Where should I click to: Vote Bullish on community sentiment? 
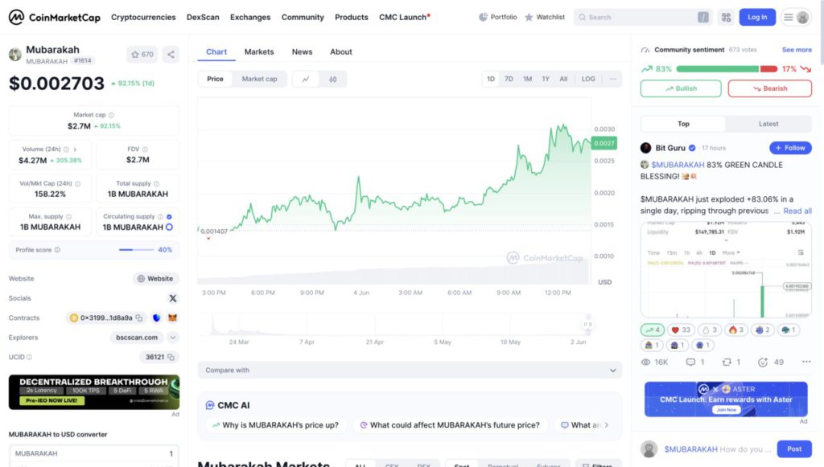682,88
